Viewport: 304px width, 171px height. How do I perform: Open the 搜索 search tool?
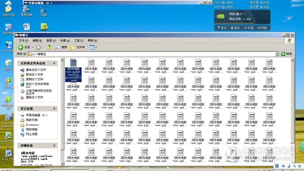click(x=61, y=47)
